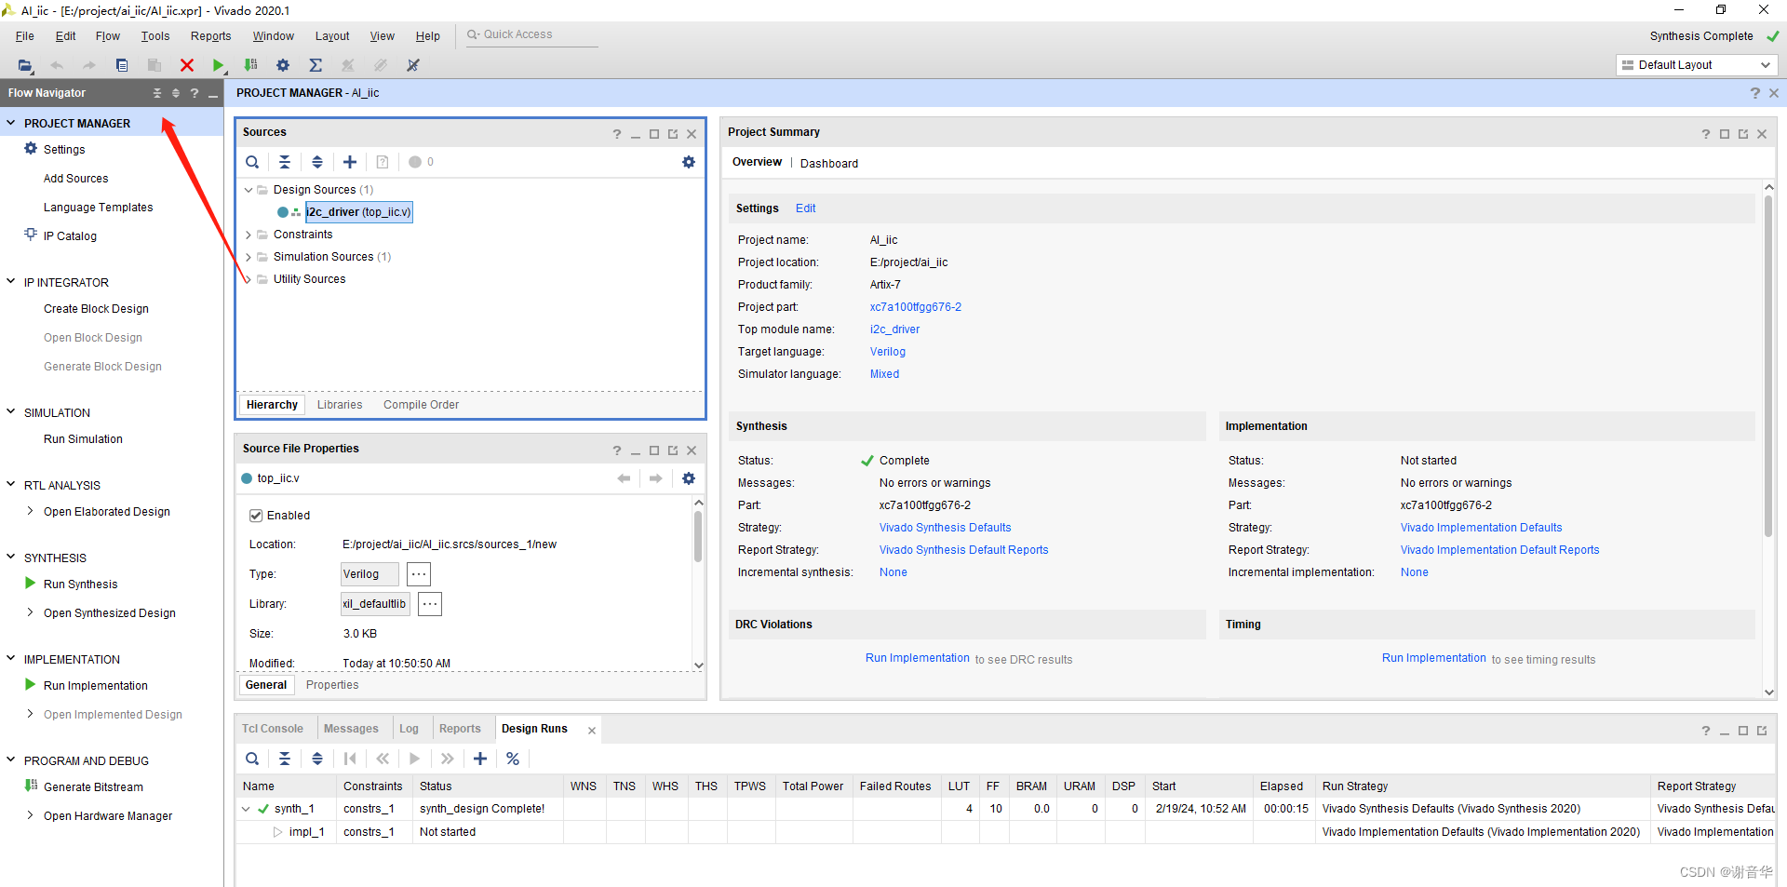This screenshot has height=887, width=1787.
Task: Click the Copy toolbar icon
Action: pyautogui.click(x=122, y=65)
